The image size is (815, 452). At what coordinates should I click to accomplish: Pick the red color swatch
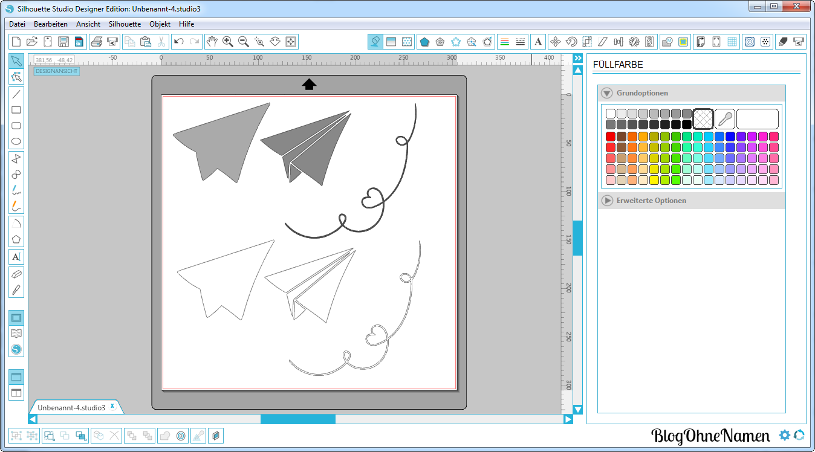click(611, 137)
